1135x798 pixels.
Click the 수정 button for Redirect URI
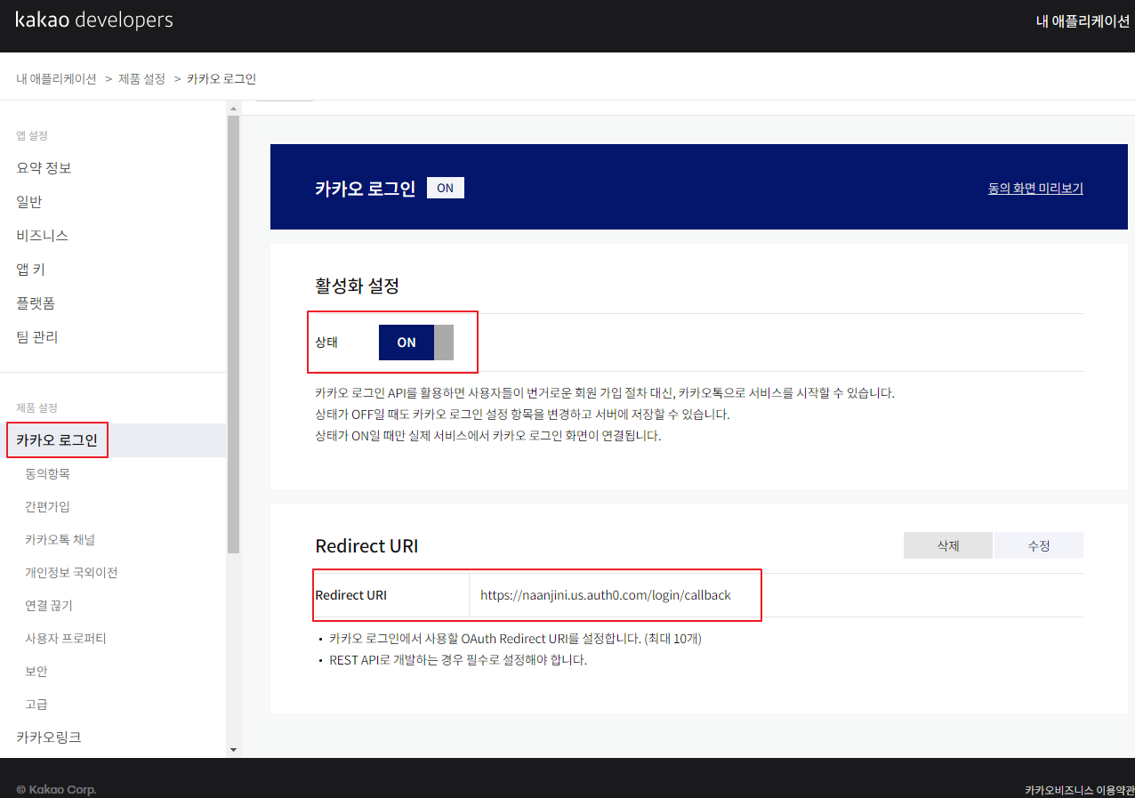click(x=1039, y=545)
